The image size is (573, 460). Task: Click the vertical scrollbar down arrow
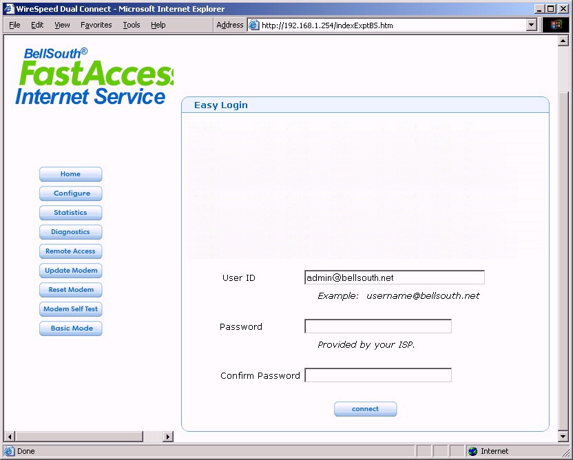coord(563,437)
